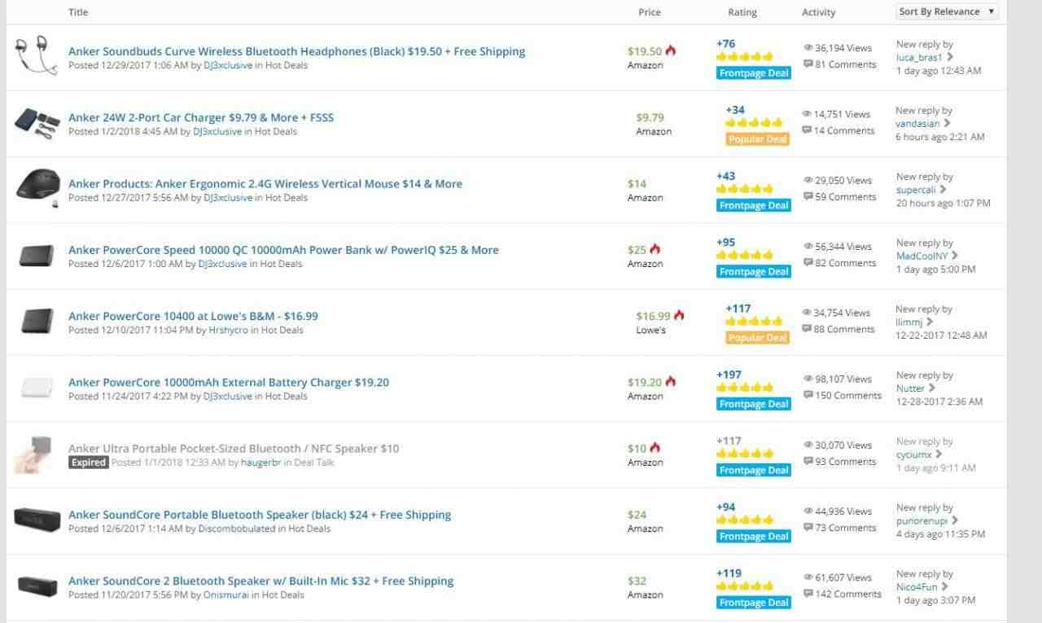1042x623 pixels.
Task: Click the eye icon beside 98,107 Views
Action: 808,379
